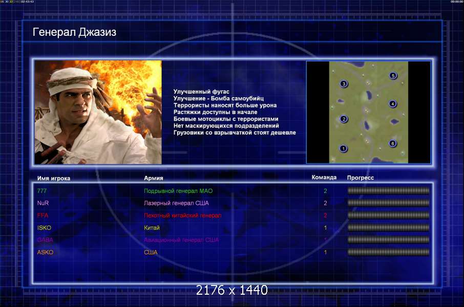The height and width of the screenshot is (307, 464).
Task: Click the 'Прогресс' column header
Action: pos(361,178)
